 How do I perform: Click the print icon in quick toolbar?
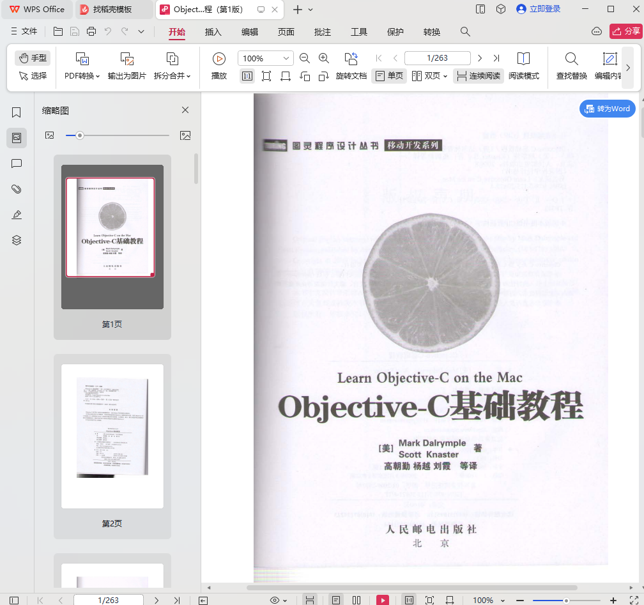[x=92, y=31]
